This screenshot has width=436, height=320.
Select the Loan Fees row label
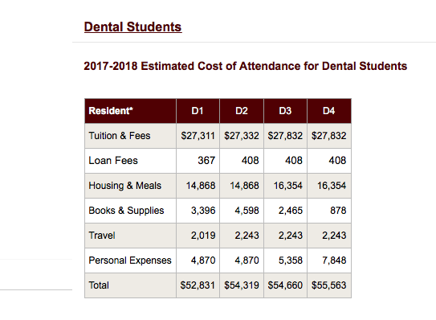(113, 161)
